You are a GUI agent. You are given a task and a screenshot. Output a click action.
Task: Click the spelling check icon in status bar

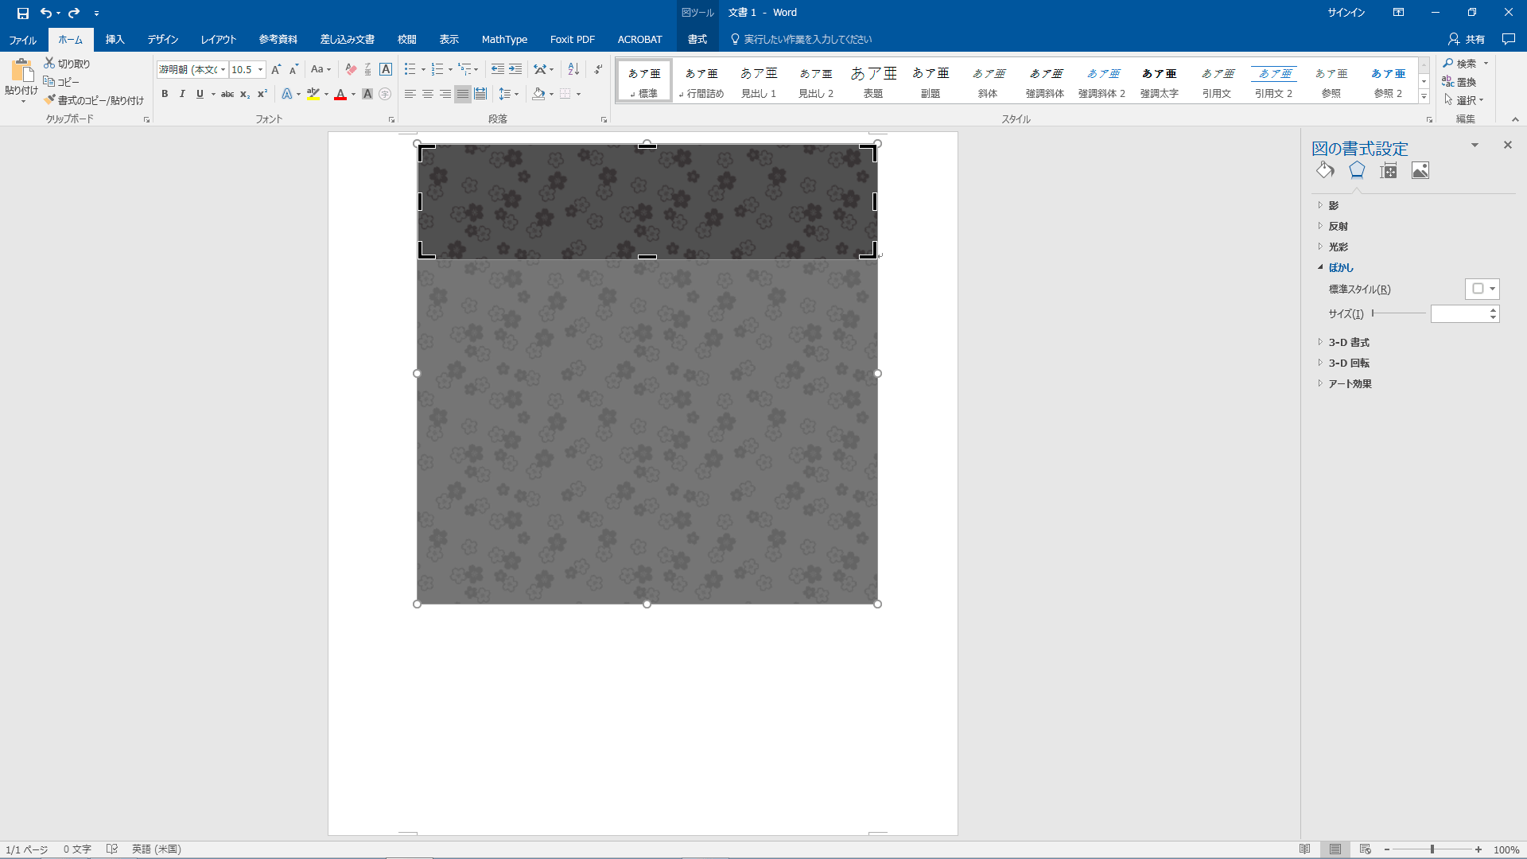[112, 849]
